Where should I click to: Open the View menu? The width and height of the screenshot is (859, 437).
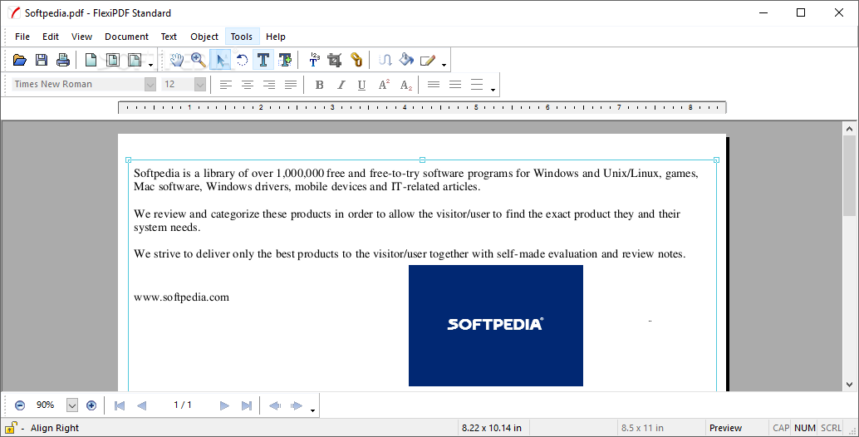(x=81, y=37)
